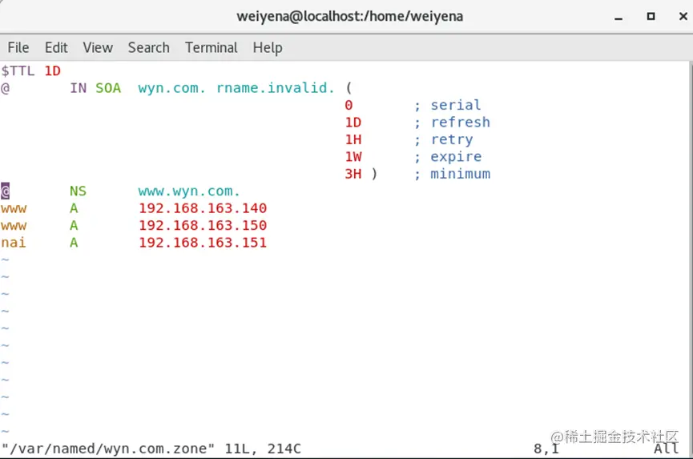
Task: Click the 11L, 214C status text
Action: click(263, 449)
